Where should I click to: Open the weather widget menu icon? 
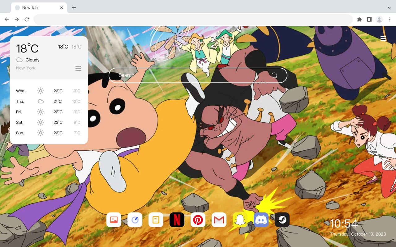tap(78, 68)
